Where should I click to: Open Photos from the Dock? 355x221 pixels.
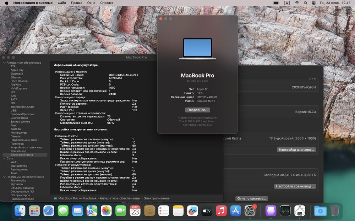tap(106, 211)
